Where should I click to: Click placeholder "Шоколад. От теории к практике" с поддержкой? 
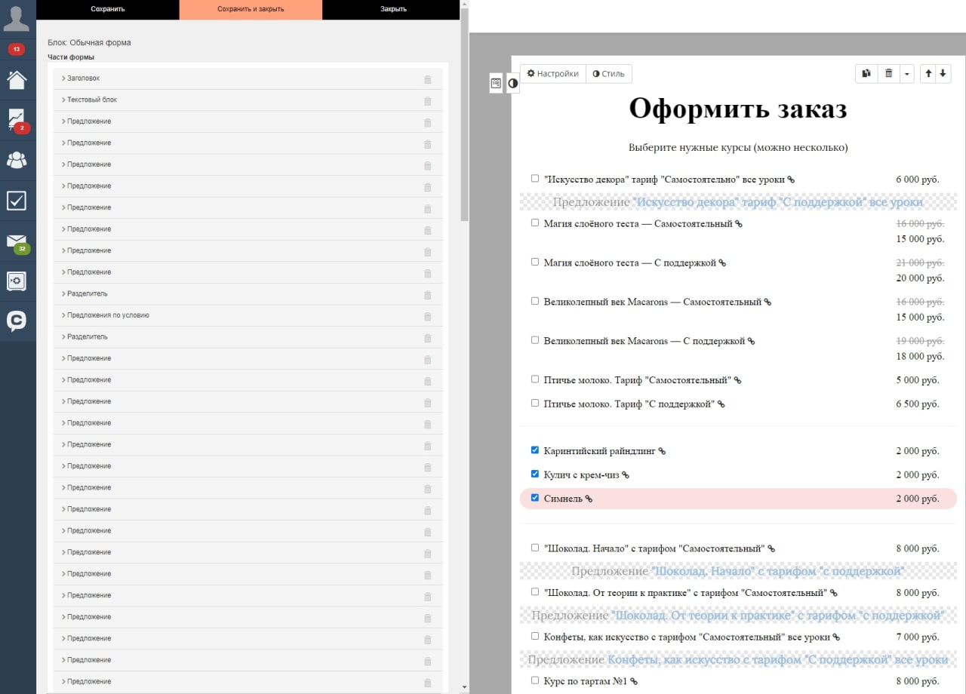[738, 616]
